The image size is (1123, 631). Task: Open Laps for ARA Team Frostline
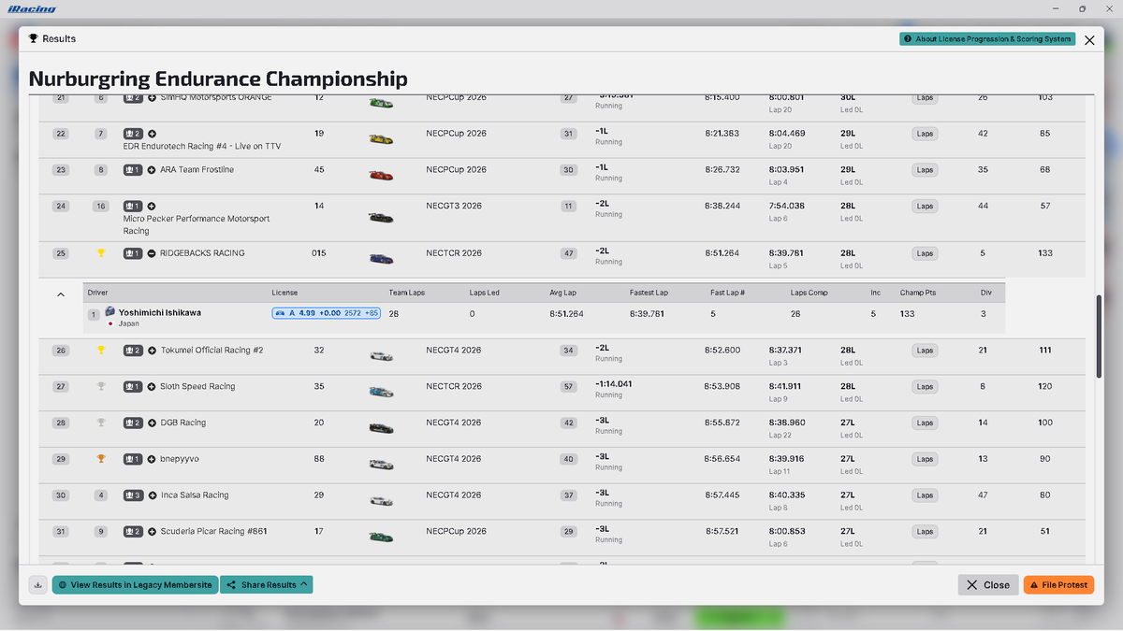point(925,170)
